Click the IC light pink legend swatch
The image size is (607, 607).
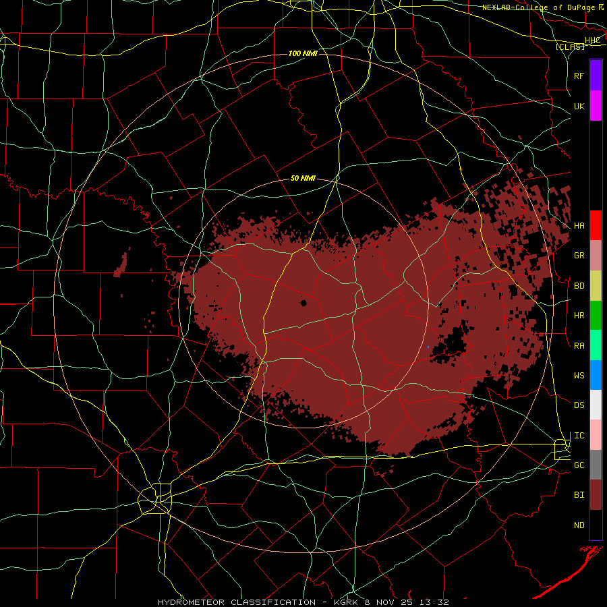[x=596, y=435]
